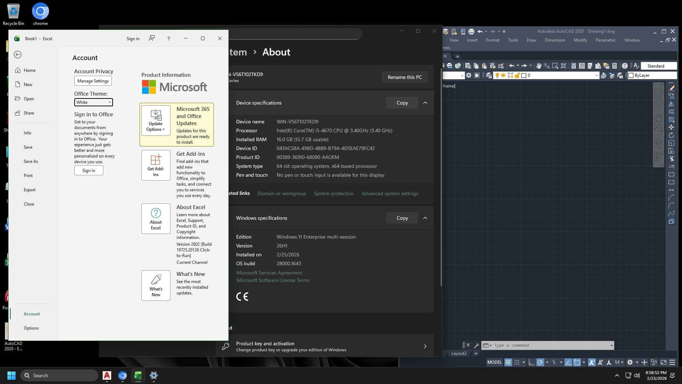This screenshot has width=682, height=384.
Task: Select Save As in Excel backstage
Action: click(x=31, y=161)
